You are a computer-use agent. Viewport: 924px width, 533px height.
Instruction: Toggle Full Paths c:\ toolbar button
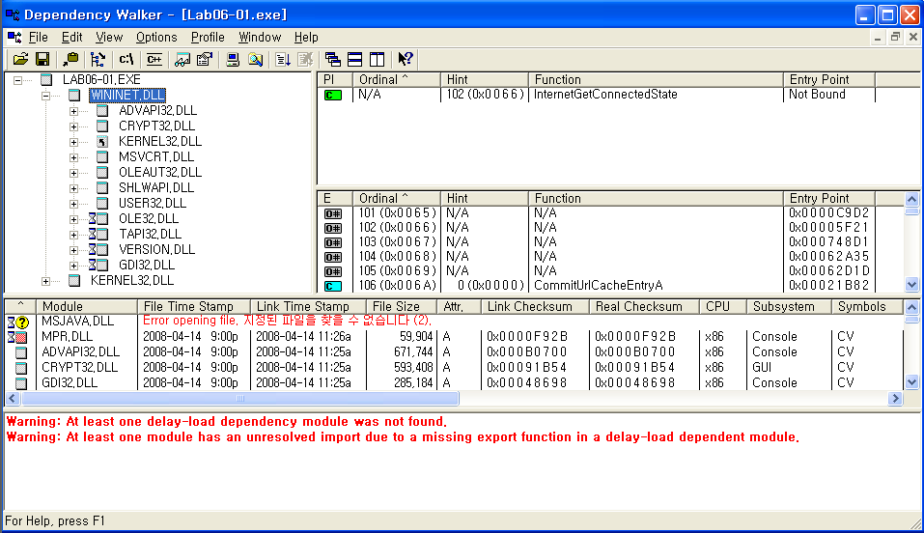(x=126, y=59)
